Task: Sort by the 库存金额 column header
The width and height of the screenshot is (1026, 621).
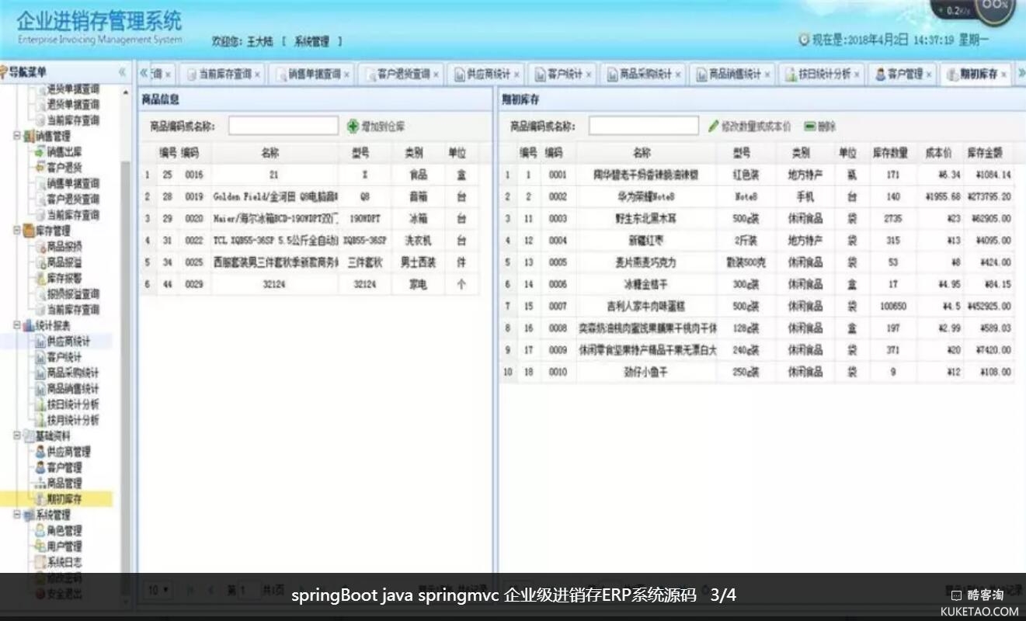Action: point(984,153)
